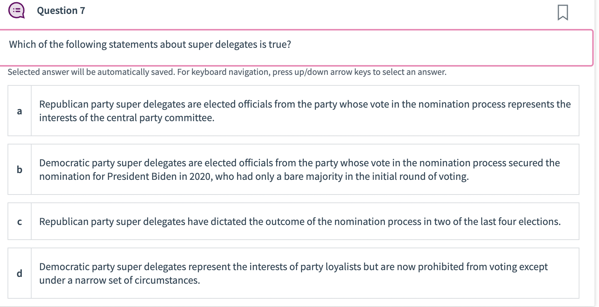
Task: Select answer letter c
Action: tap(20, 221)
